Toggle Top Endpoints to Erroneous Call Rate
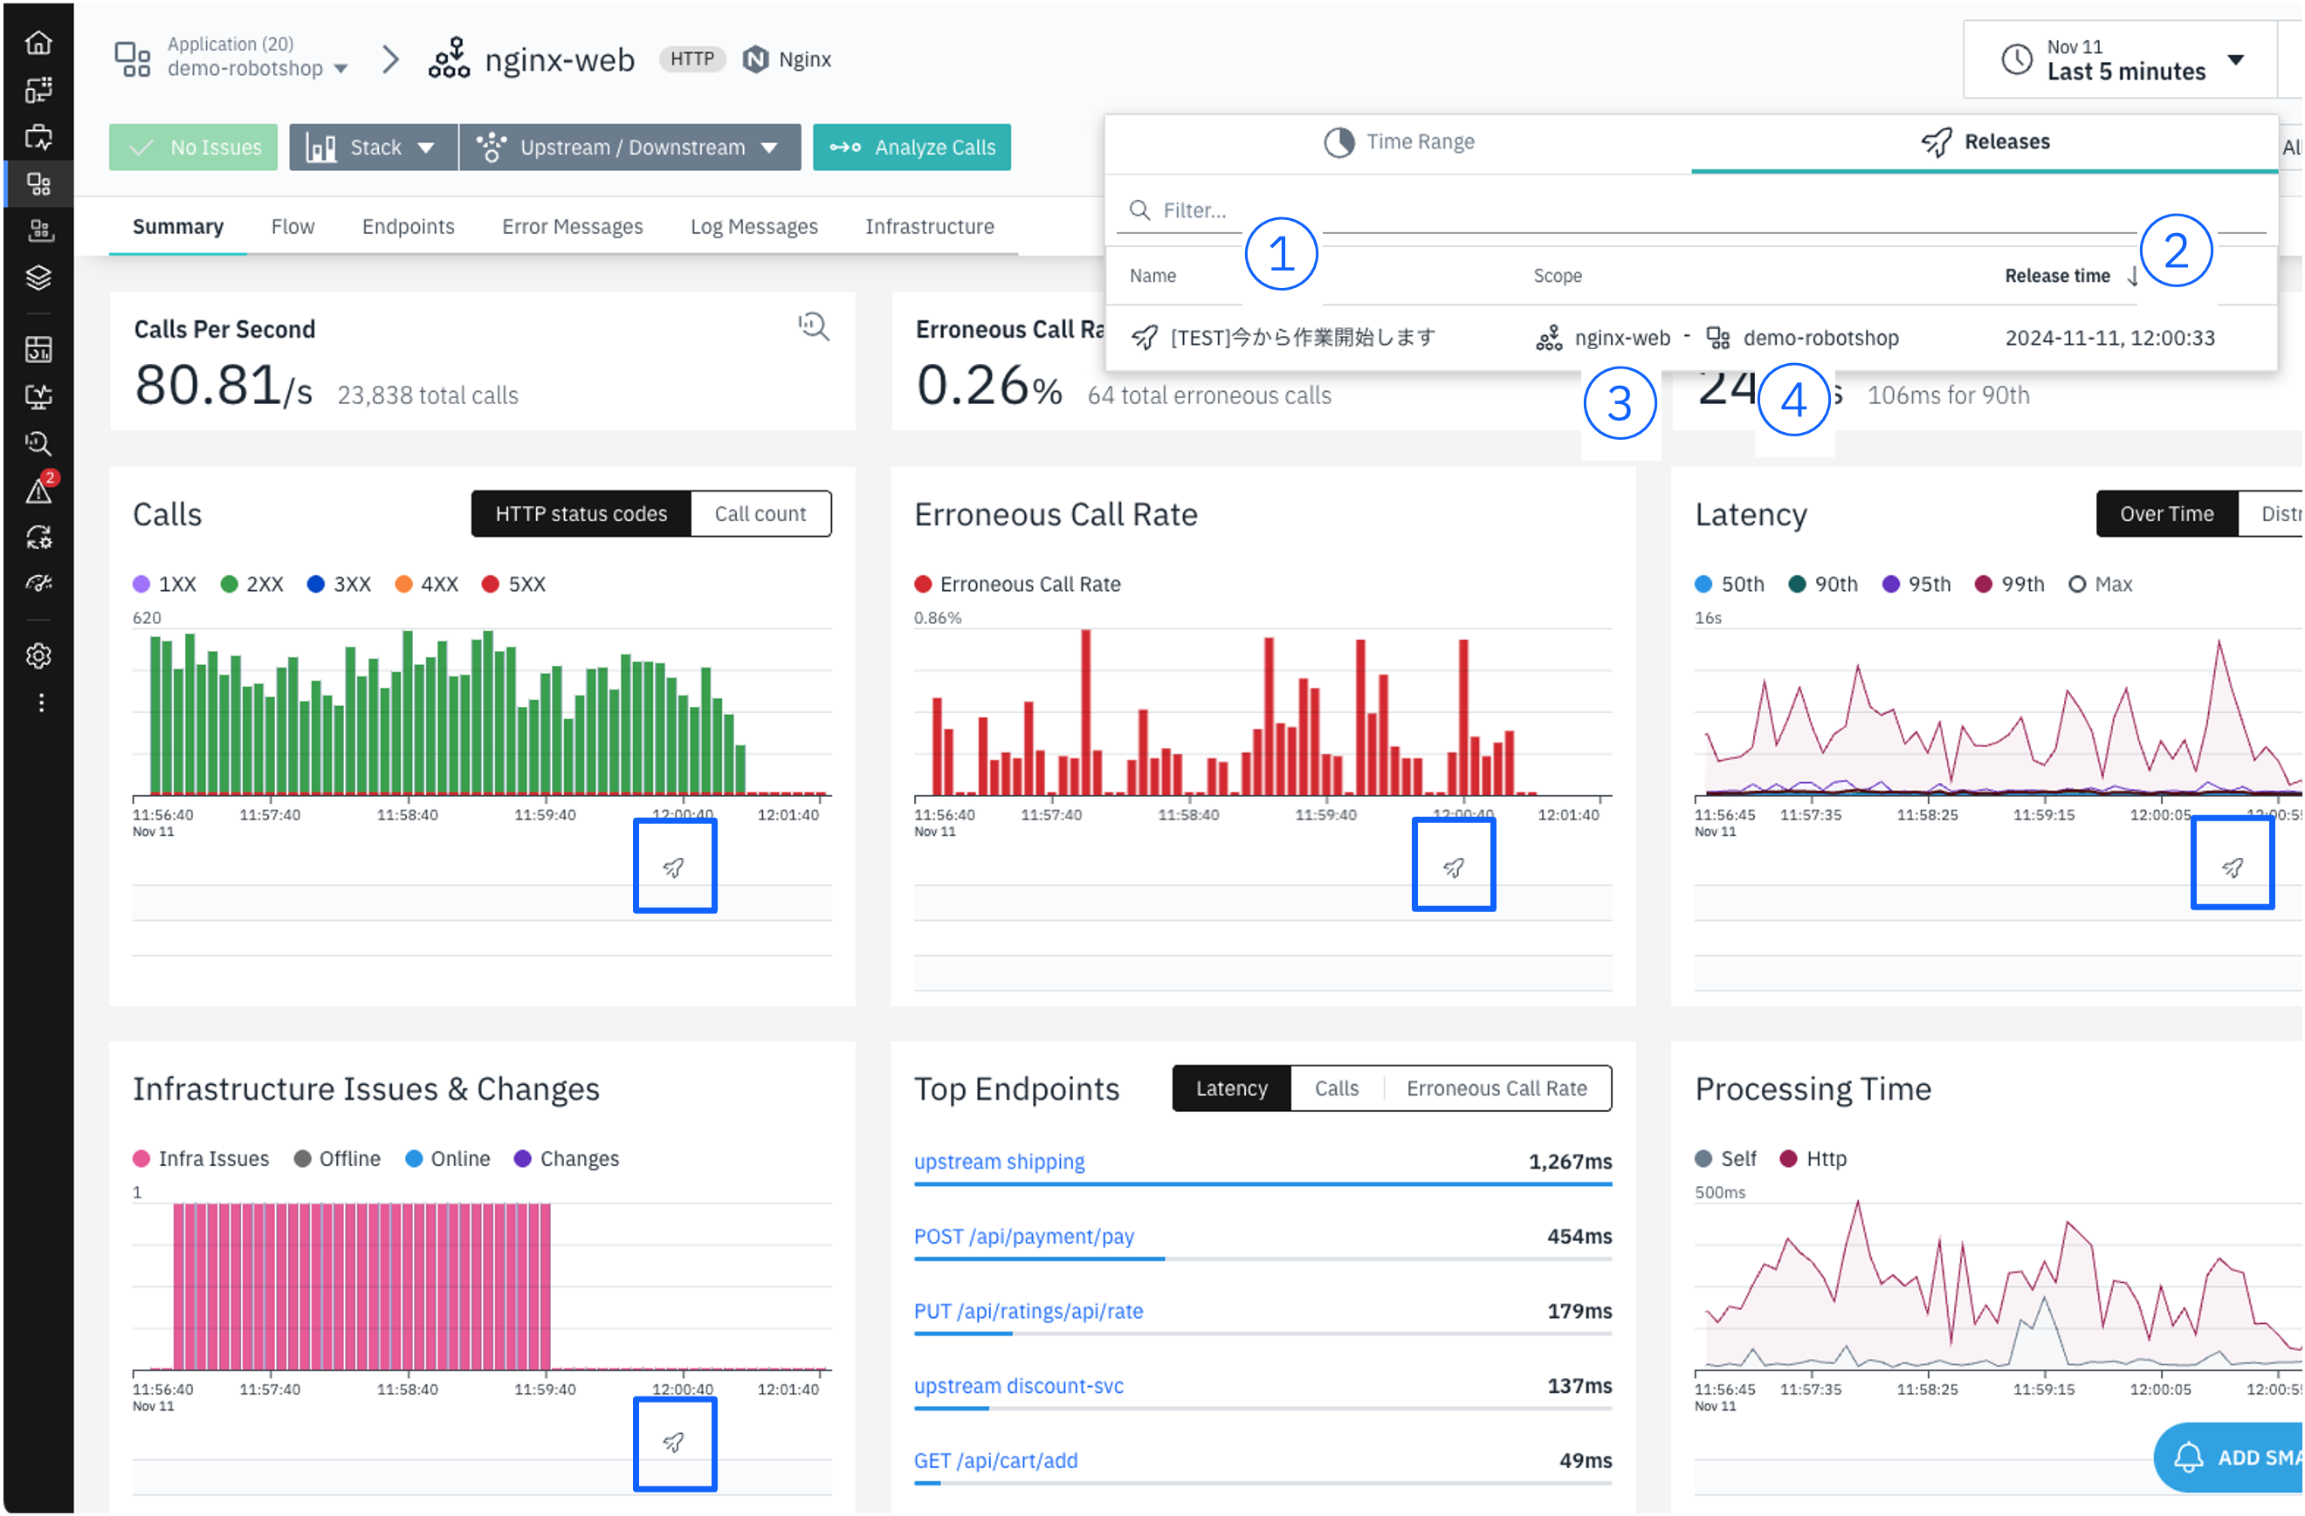 click(x=1497, y=1088)
